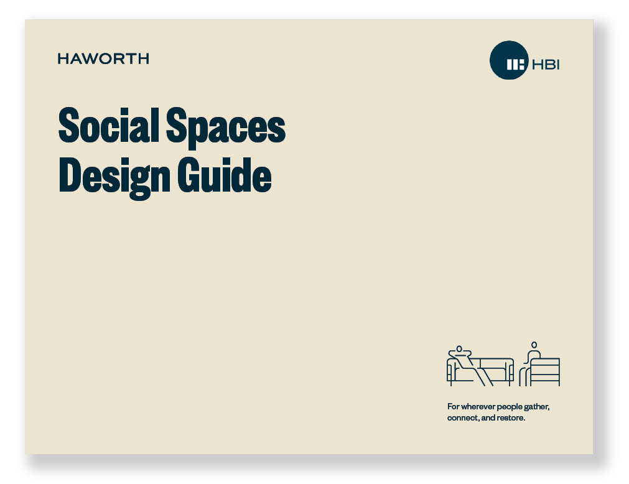The width and height of the screenshot is (629, 484).
Task: Click the person reclining on sofa illustration
Action: [480, 366]
